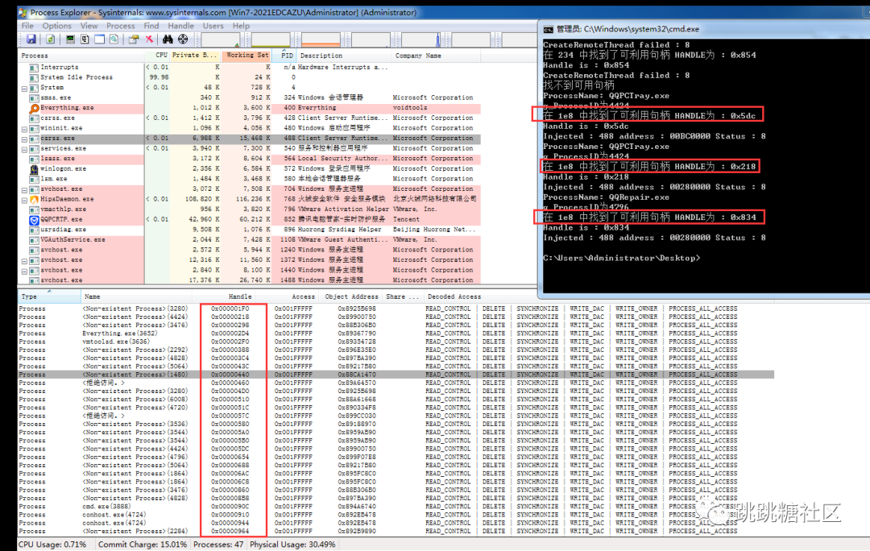Click the usysdiag.exe process icon

pyautogui.click(x=34, y=230)
